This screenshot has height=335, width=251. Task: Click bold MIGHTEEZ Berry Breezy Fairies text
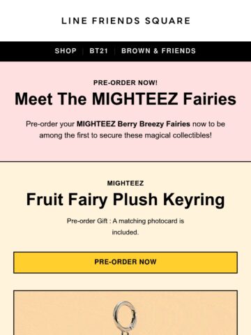[x=133, y=124]
